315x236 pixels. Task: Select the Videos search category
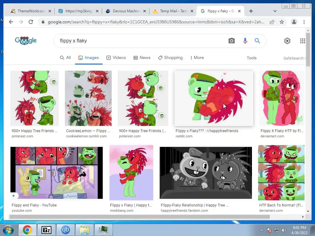point(116,58)
